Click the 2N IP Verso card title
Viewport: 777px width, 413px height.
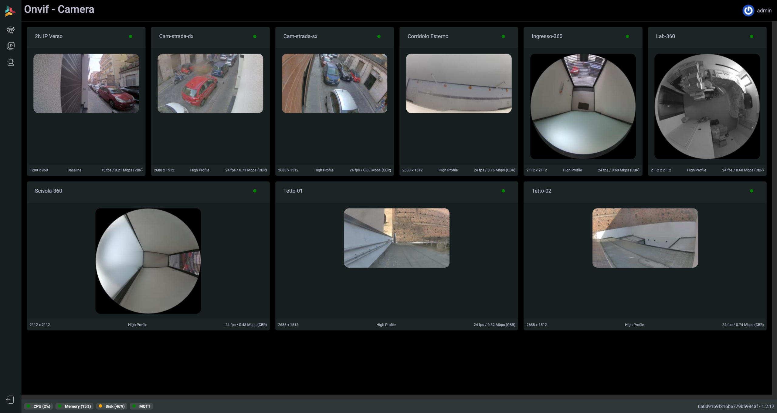point(49,36)
